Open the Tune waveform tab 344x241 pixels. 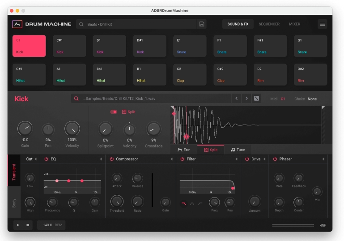238,150
